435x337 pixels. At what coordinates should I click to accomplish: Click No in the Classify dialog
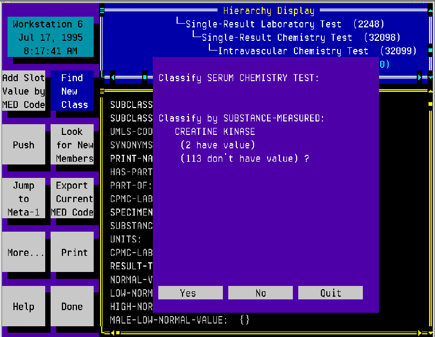pos(260,293)
